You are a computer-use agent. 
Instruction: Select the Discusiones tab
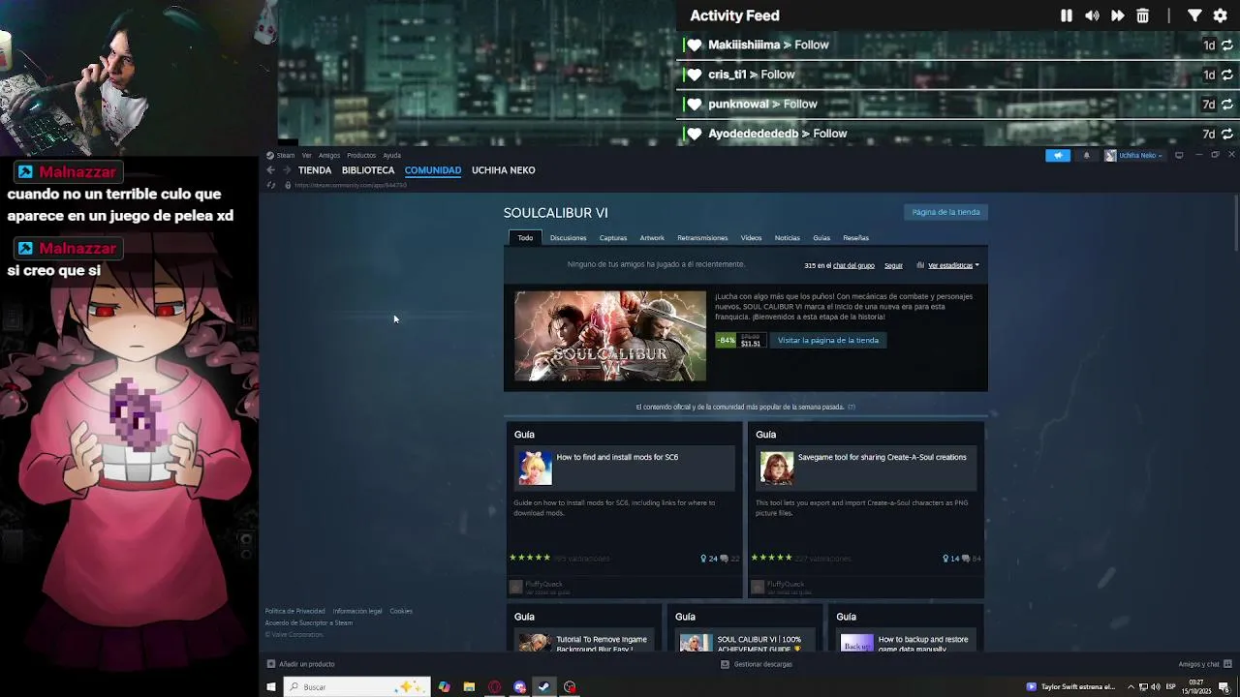coord(568,238)
